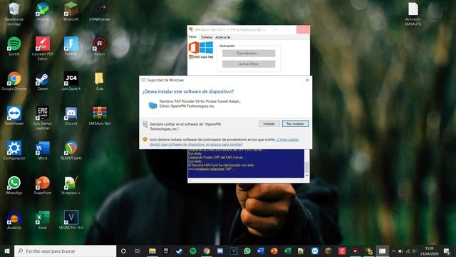
Task: Select the VEGAS Pro 16.0 desktop shortcut
Action: pyautogui.click(x=71, y=220)
